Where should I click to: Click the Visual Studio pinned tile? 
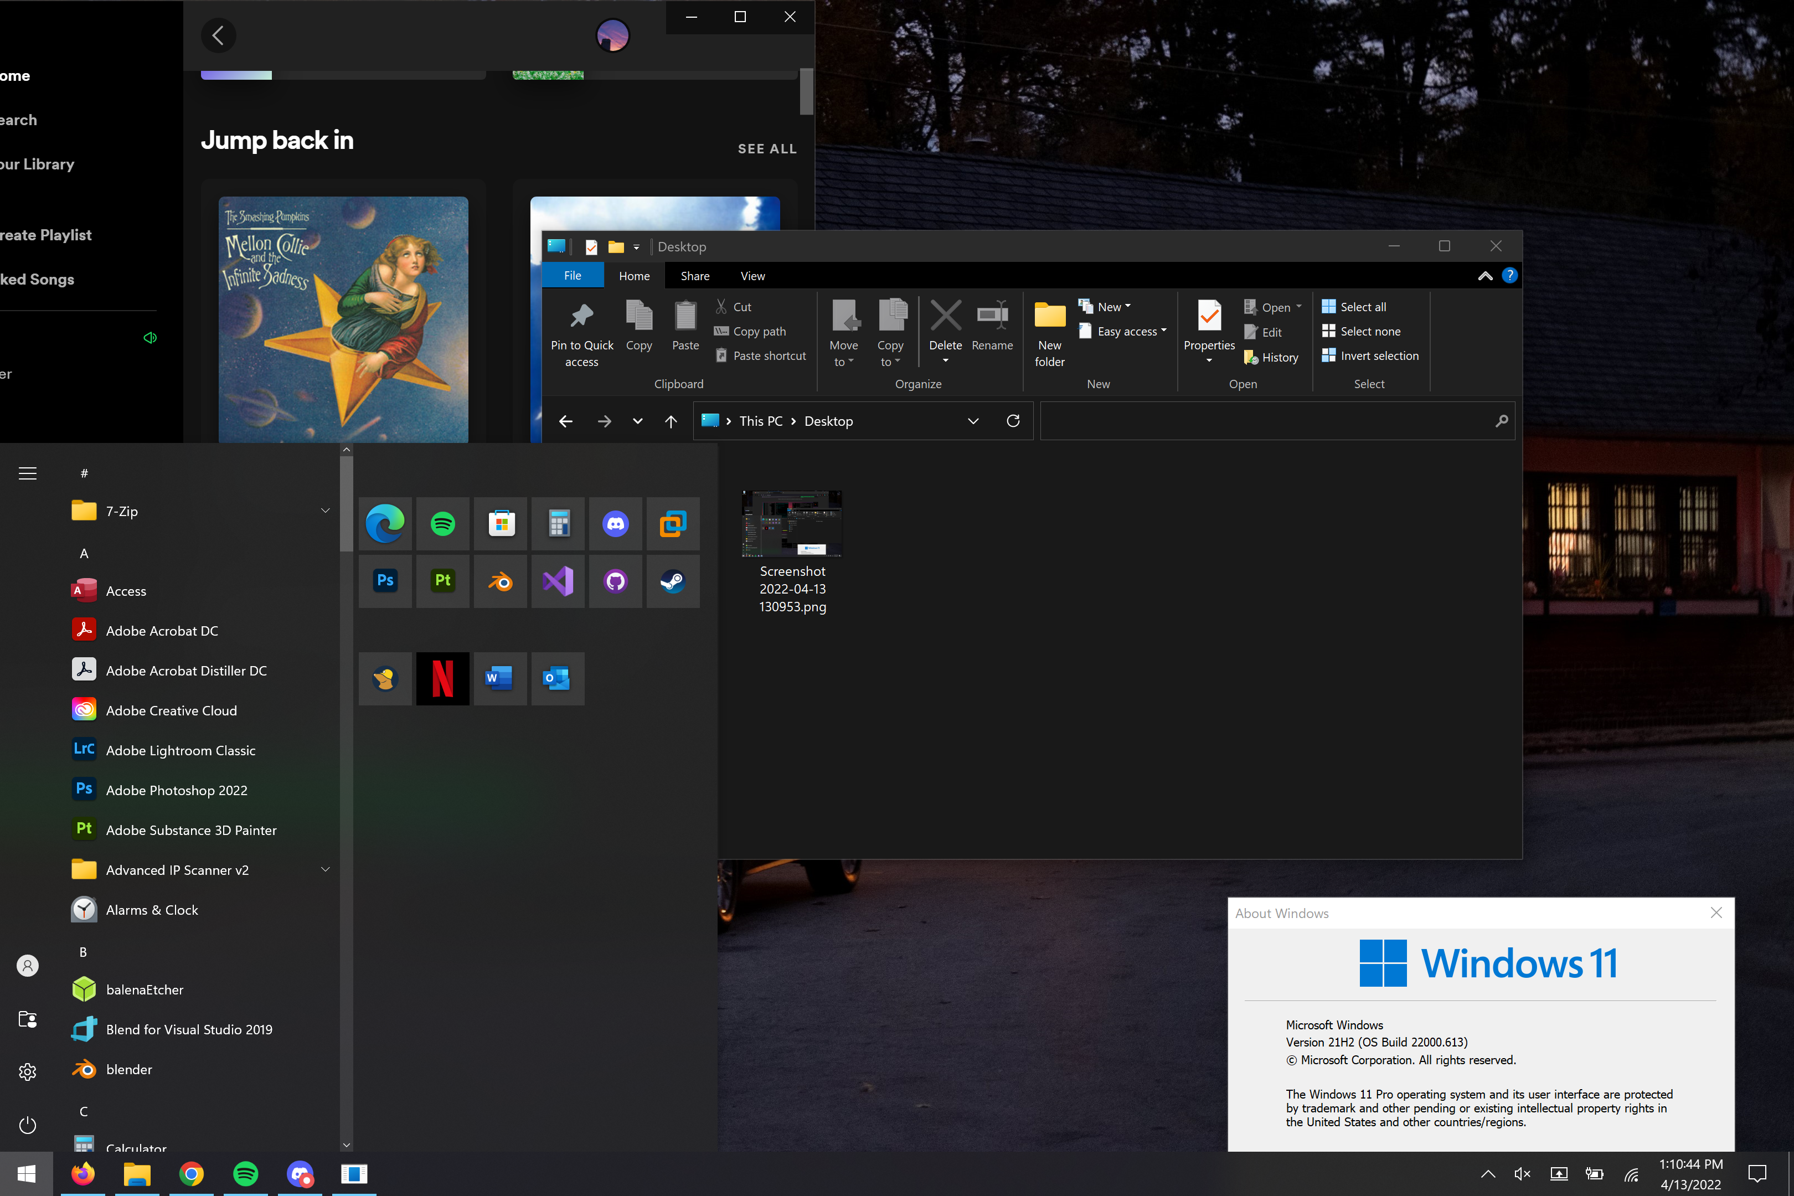click(x=558, y=581)
